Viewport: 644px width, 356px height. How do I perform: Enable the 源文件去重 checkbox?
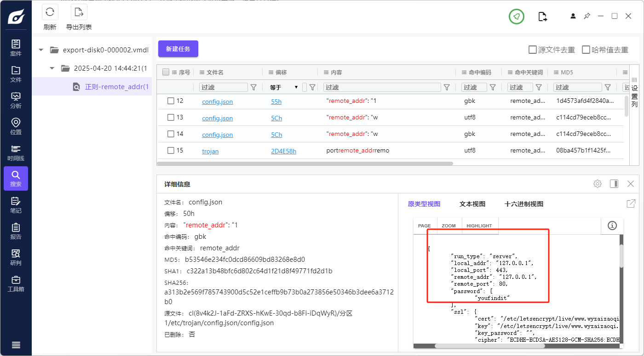533,50
